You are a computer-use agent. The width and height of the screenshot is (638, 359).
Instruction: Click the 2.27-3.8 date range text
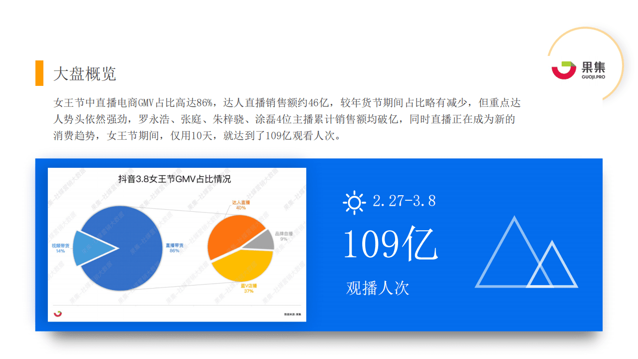pyautogui.click(x=404, y=202)
